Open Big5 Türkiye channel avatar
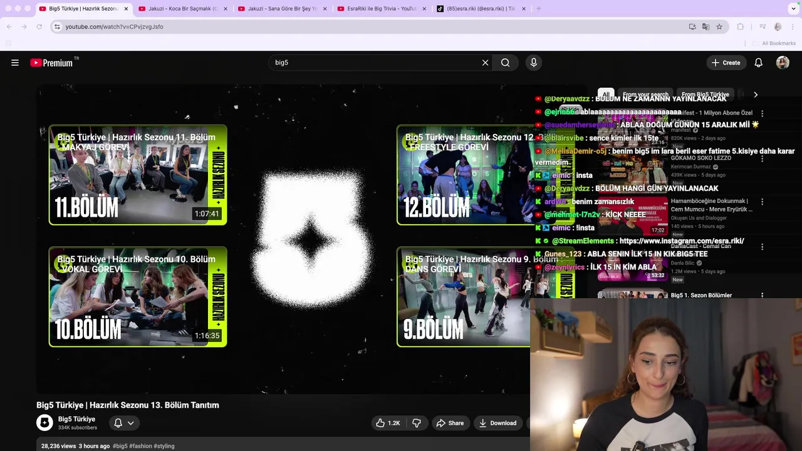 pos(44,423)
